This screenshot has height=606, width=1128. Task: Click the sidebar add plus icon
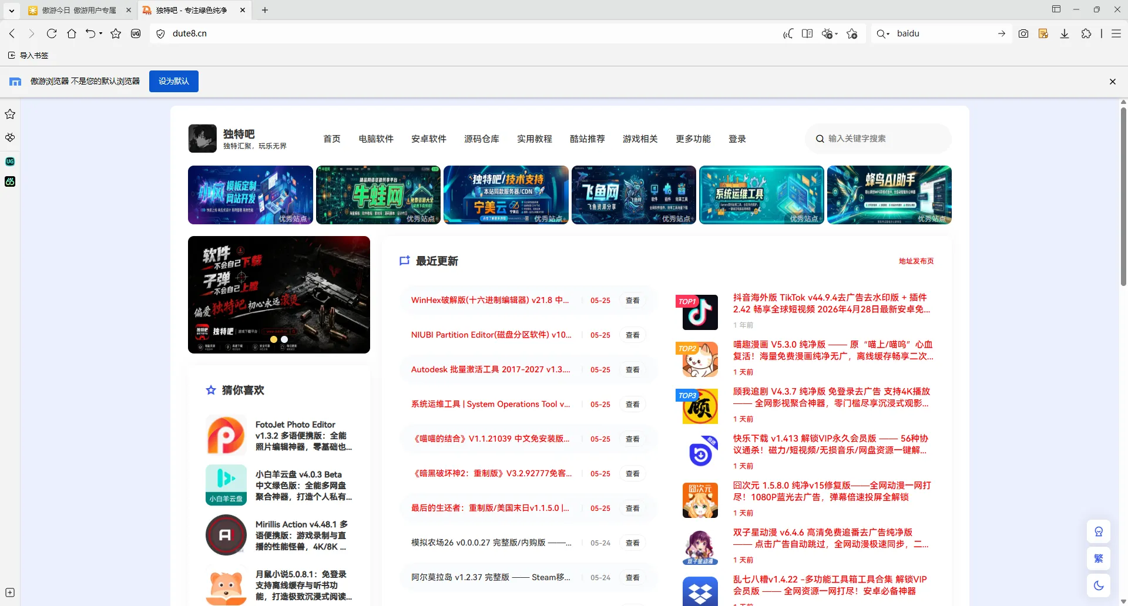tap(10, 592)
